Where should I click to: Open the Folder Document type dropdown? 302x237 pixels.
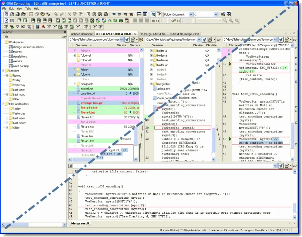(x=190, y=14)
